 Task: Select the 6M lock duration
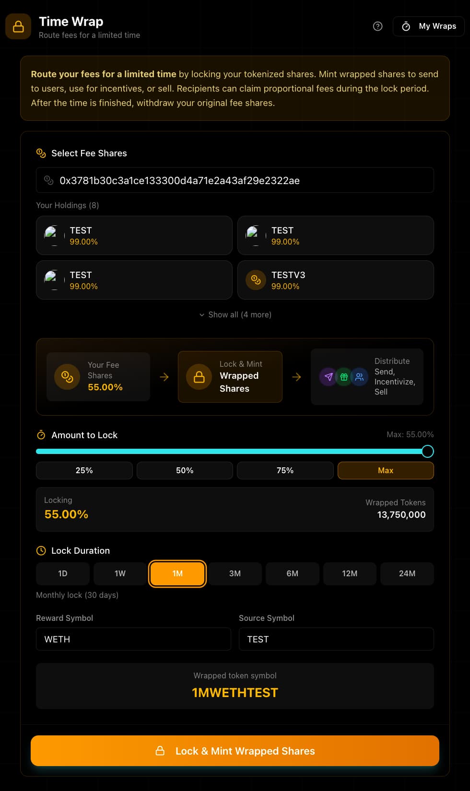click(293, 574)
